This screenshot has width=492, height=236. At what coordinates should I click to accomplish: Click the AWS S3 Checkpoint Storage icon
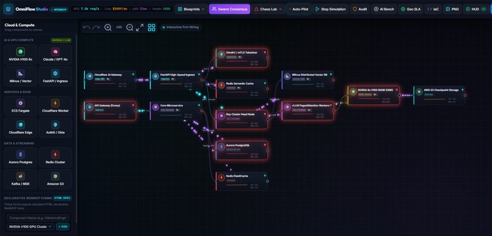419,92
